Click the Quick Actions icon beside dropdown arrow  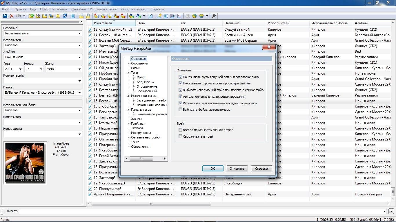coord(138,16)
